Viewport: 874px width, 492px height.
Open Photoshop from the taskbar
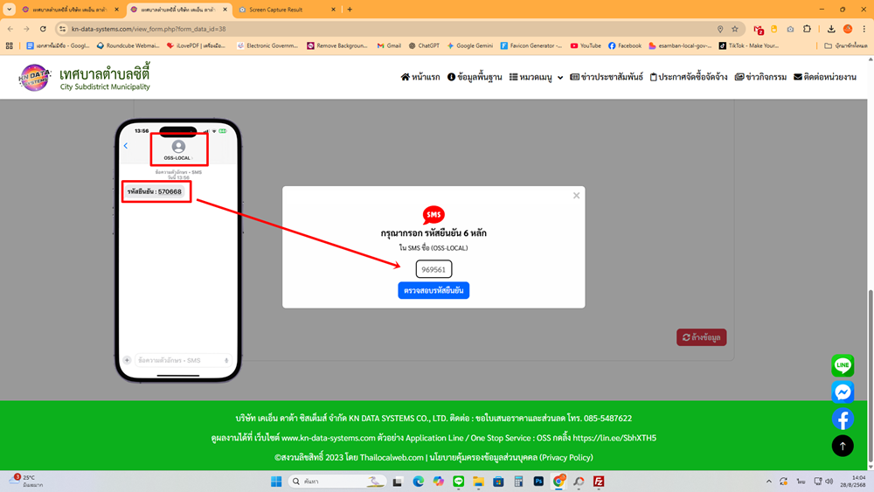pos(538,482)
